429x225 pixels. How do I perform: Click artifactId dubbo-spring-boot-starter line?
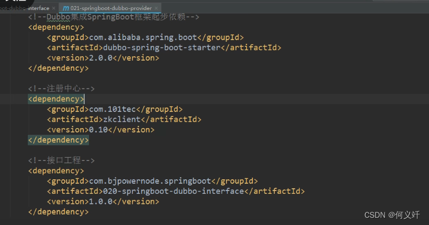164,48
